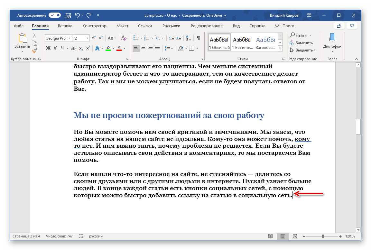Screen dimensions: 371x250
Task: Toggle bold formatting (Ж)
Action: 48,48
